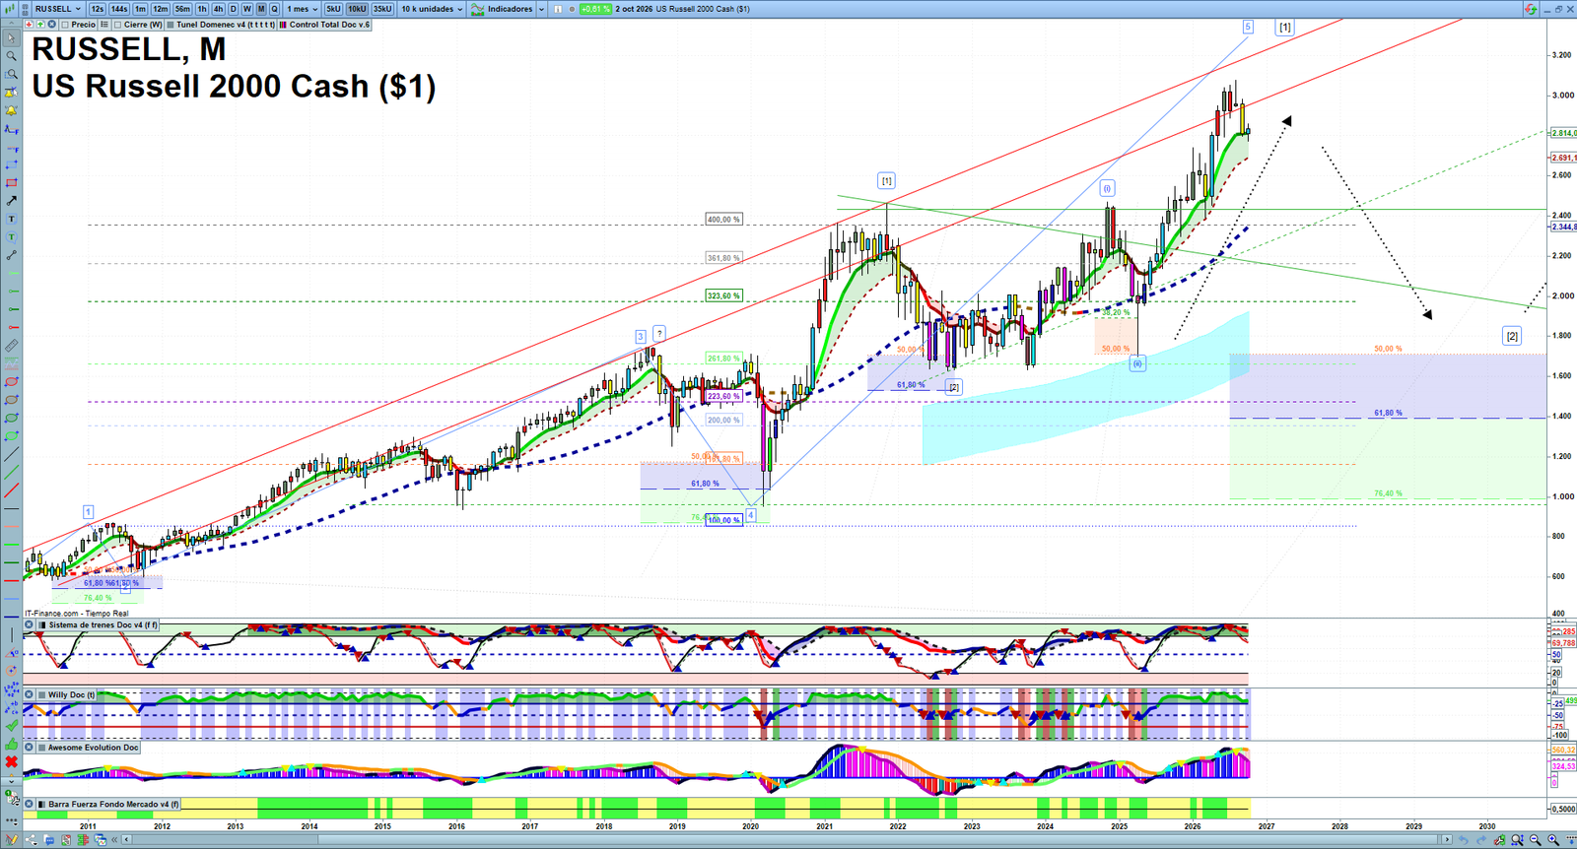Image resolution: width=1577 pixels, height=849 pixels.
Task: Click the red plus add-panel icon
Action: (29, 25)
